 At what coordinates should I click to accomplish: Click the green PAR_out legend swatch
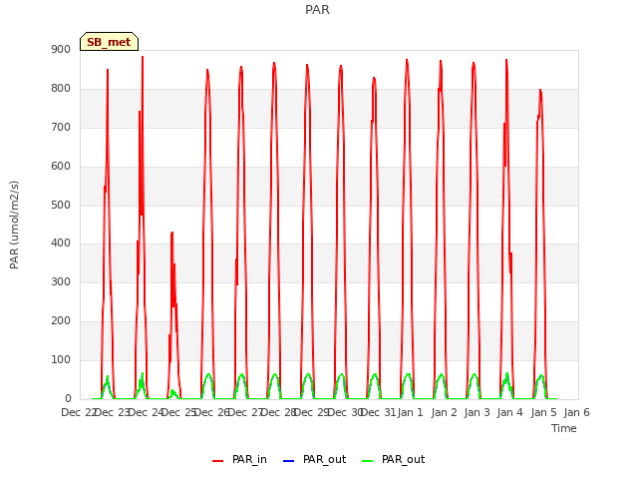368,461
